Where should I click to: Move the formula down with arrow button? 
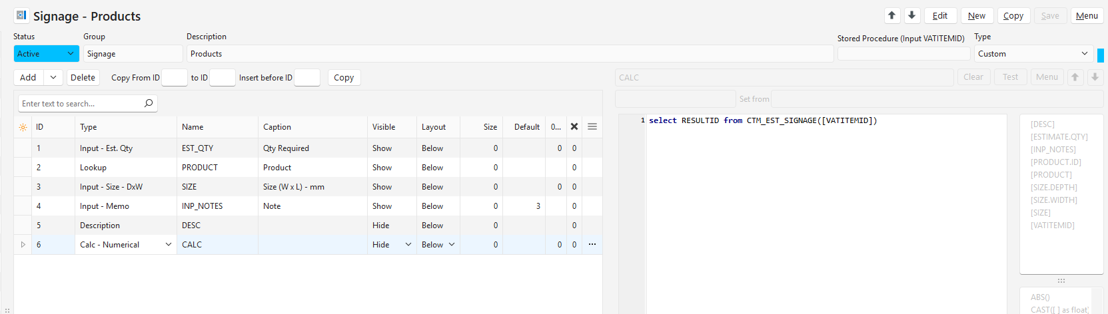click(1095, 77)
